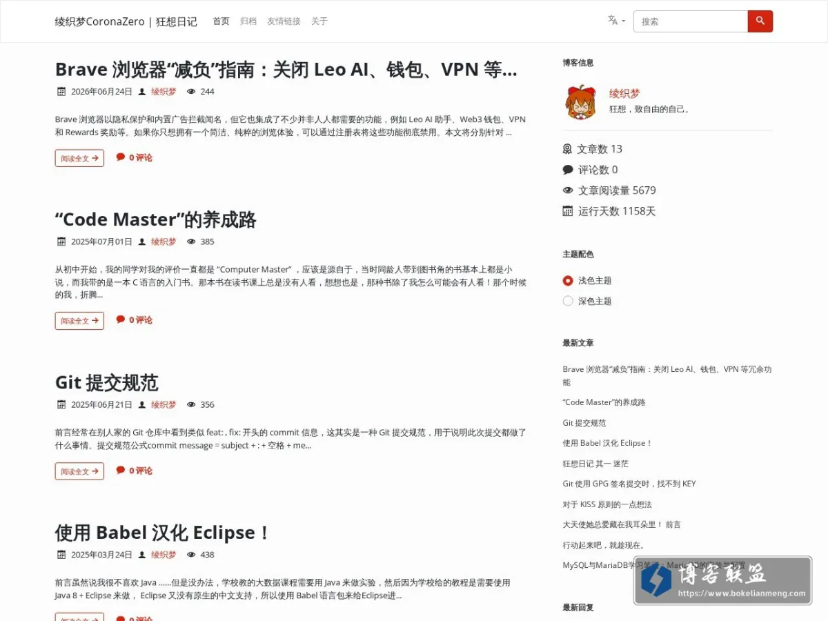Open the 首页 navigation item
Image resolution: width=828 pixels, height=621 pixels.
tap(221, 21)
